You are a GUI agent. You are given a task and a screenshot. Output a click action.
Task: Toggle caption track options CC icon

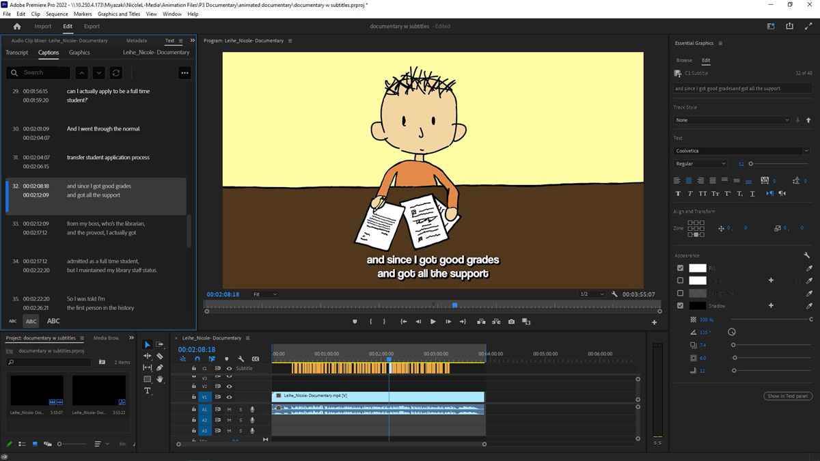[256, 359]
